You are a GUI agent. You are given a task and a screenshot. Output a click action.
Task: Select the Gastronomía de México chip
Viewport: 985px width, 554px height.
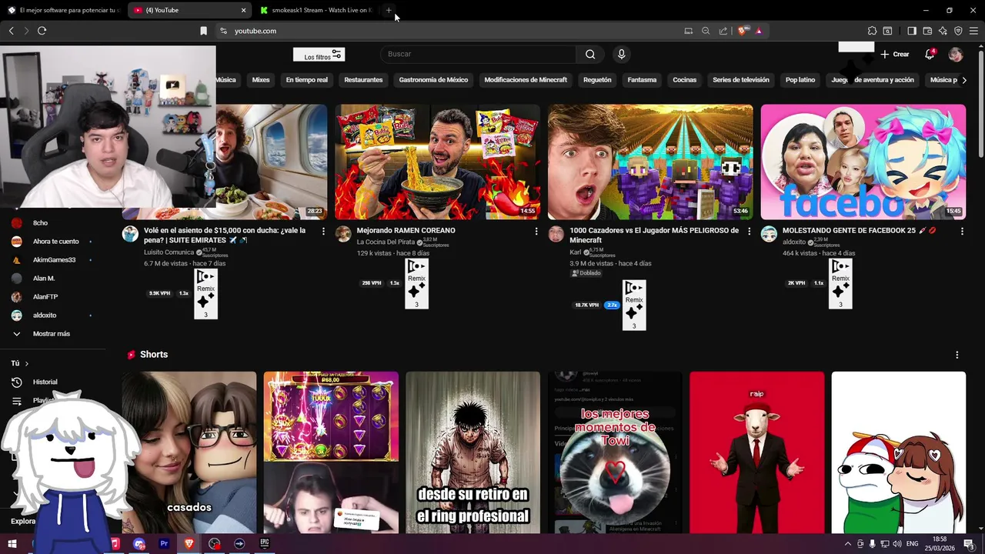click(x=433, y=80)
